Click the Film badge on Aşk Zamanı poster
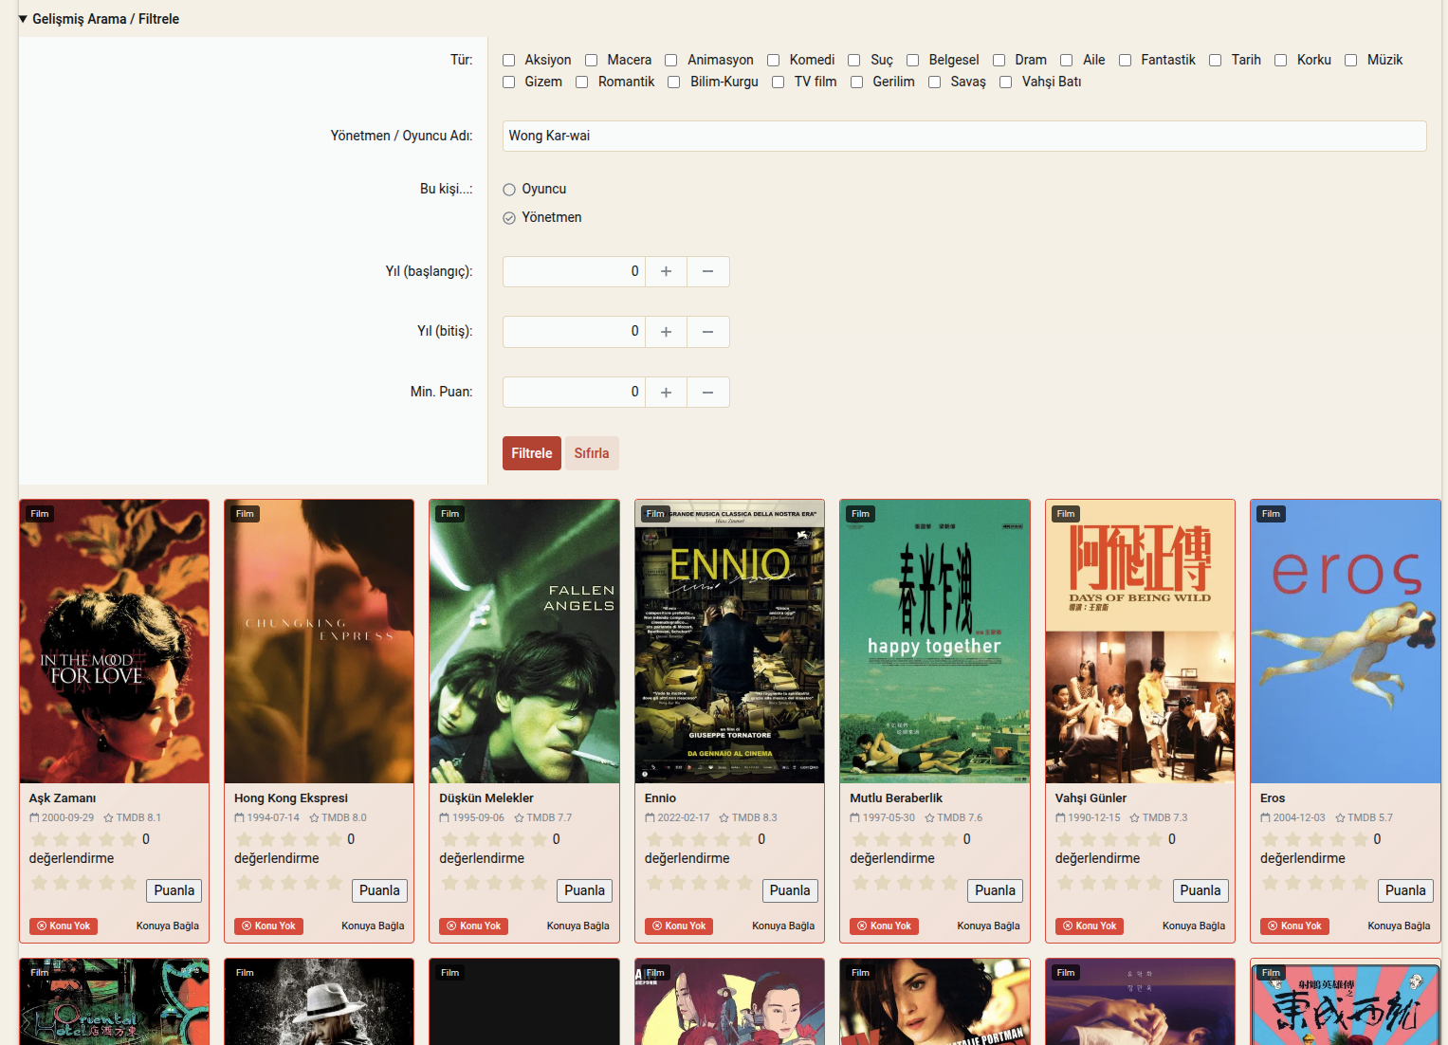This screenshot has height=1045, width=1448. click(x=40, y=514)
